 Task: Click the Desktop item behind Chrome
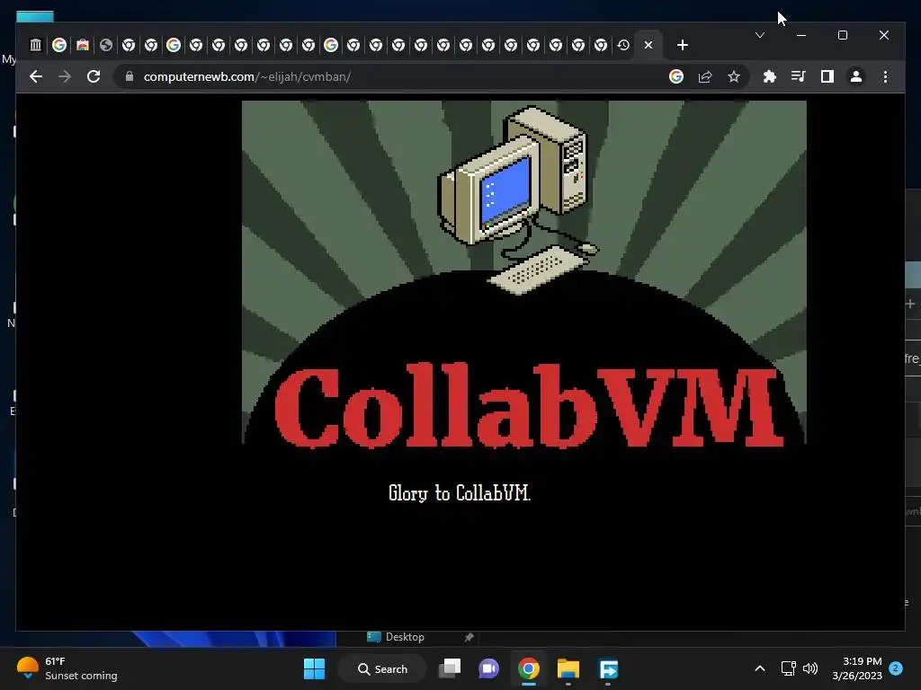tap(396, 637)
